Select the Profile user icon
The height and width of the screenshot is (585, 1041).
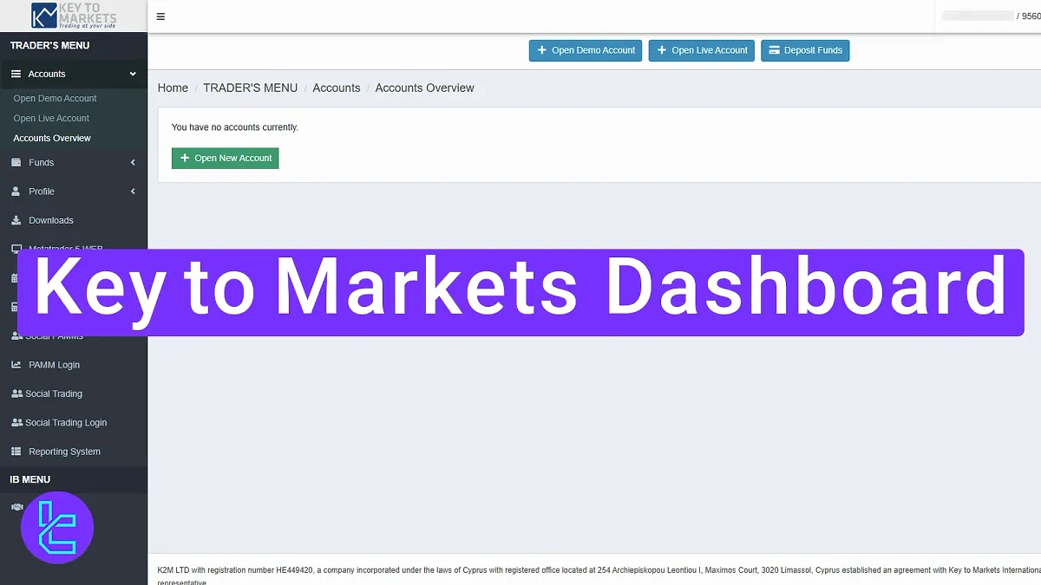click(x=17, y=191)
